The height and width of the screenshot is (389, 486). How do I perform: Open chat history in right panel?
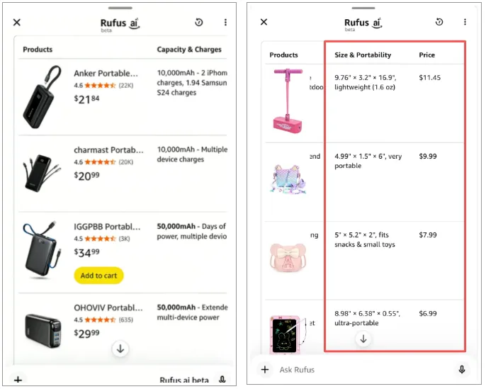point(439,22)
